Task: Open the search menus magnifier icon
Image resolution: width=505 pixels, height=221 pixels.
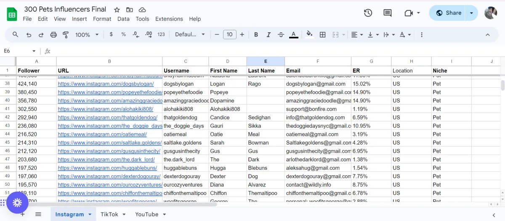Action: click(16, 34)
